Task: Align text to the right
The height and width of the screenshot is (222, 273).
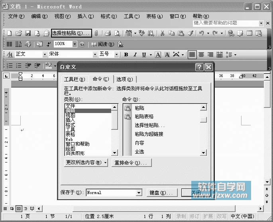Action: tap(210, 55)
